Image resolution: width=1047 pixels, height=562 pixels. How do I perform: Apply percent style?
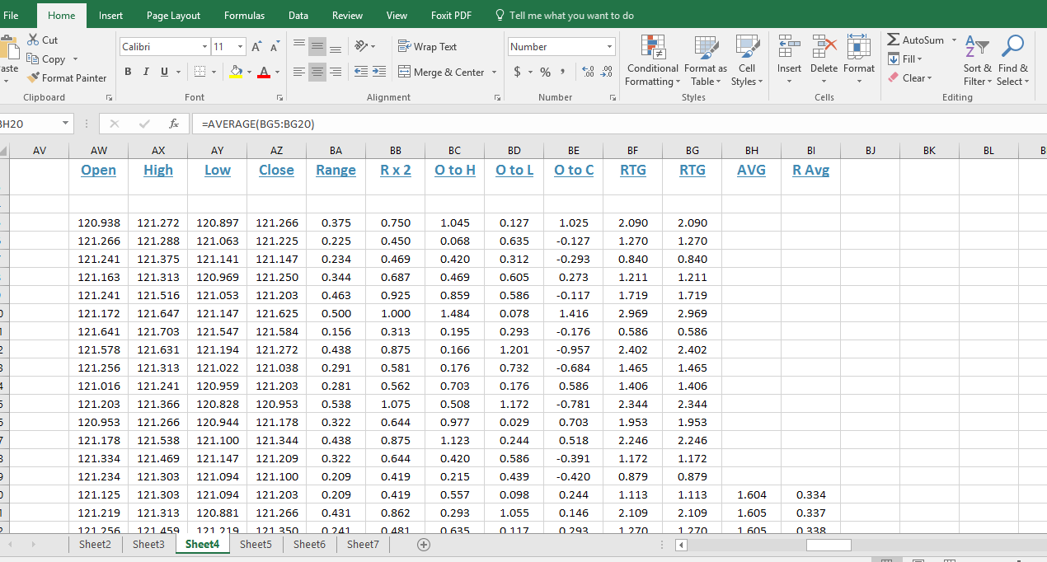point(545,73)
